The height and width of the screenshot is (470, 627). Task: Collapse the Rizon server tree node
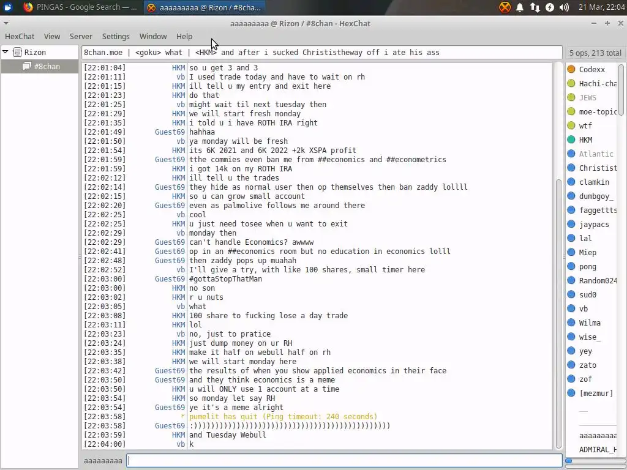tap(6, 52)
